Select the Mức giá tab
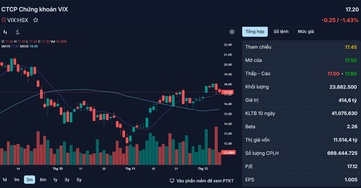 click(306, 32)
